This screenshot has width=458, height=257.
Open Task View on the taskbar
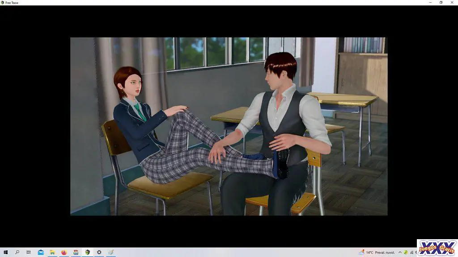[29, 253]
